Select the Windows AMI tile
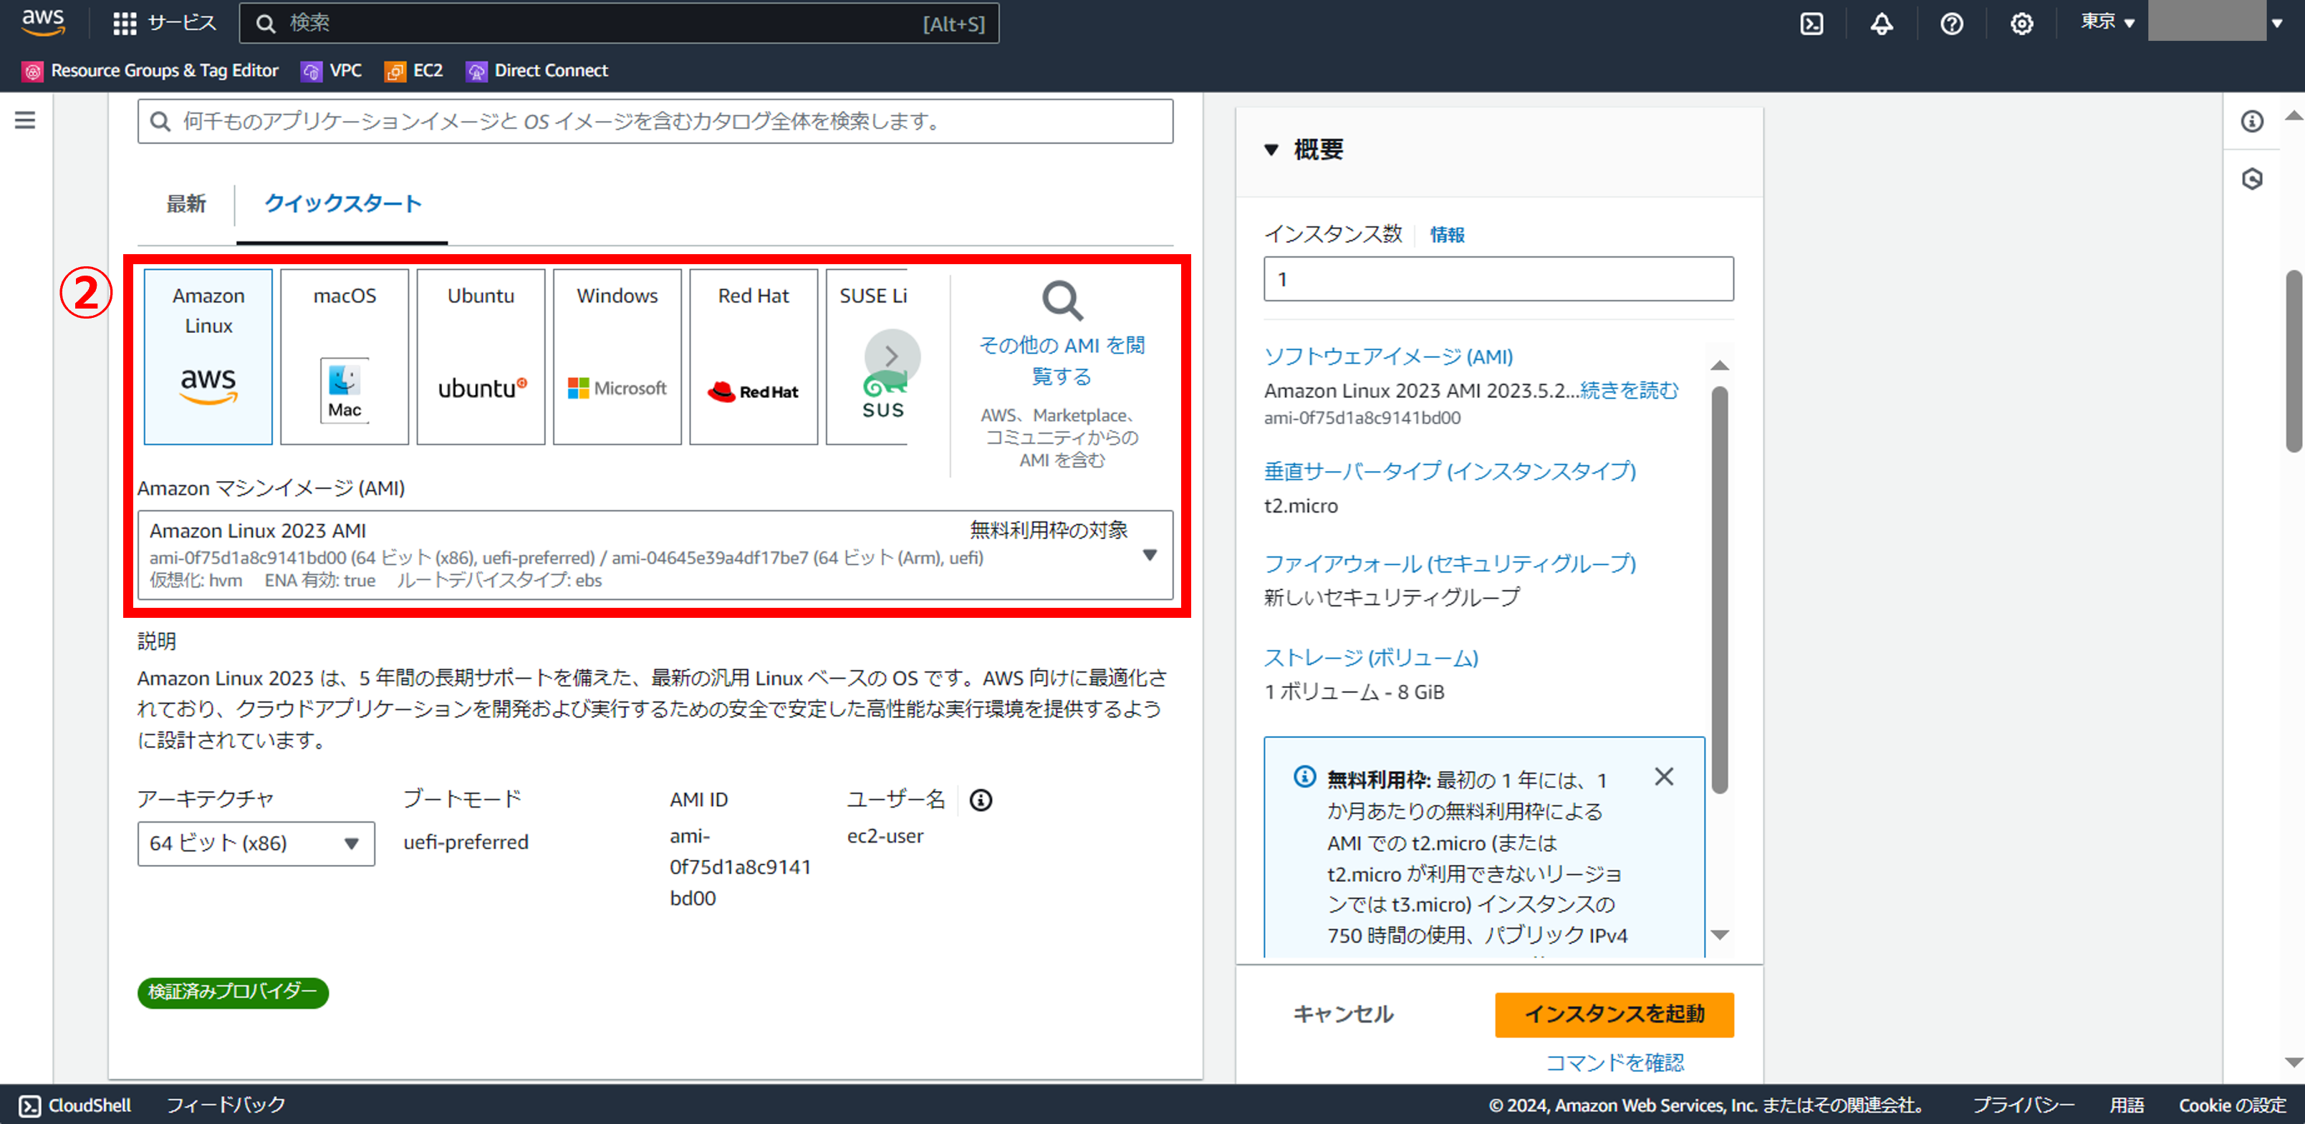The image size is (2305, 1124). click(617, 356)
